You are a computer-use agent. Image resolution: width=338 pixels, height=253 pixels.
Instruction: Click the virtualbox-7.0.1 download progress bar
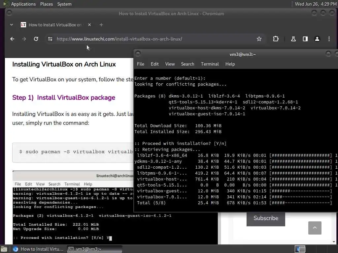[301, 197]
